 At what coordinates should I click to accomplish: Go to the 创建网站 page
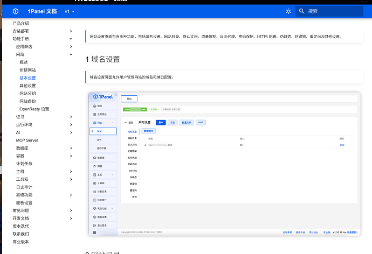click(x=27, y=70)
